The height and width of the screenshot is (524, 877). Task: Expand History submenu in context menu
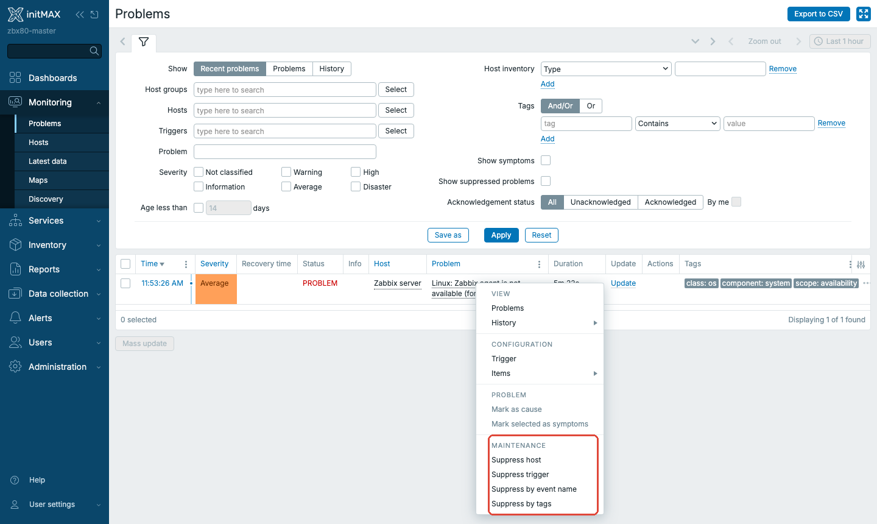[x=540, y=323]
